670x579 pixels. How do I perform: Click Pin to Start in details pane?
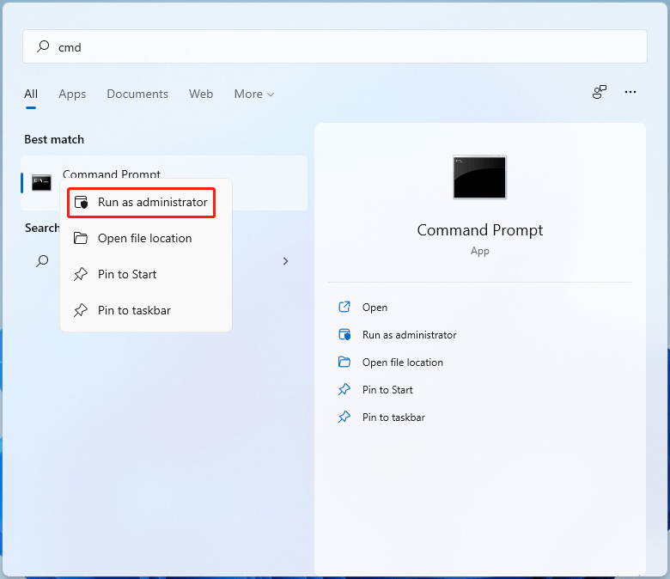click(x=387, y=390)
